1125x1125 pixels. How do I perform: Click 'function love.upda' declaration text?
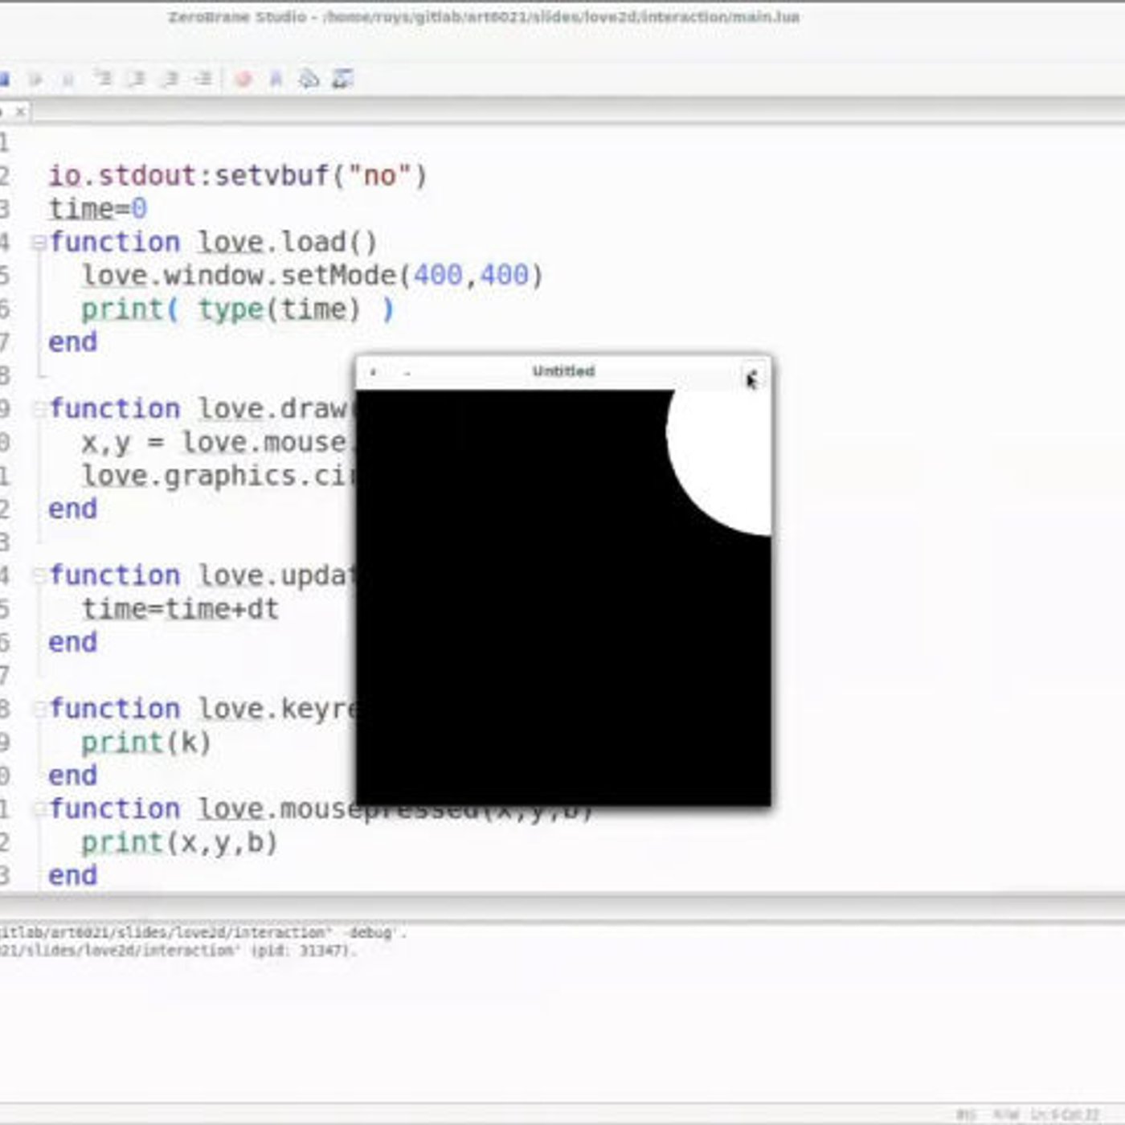point(202,575)
